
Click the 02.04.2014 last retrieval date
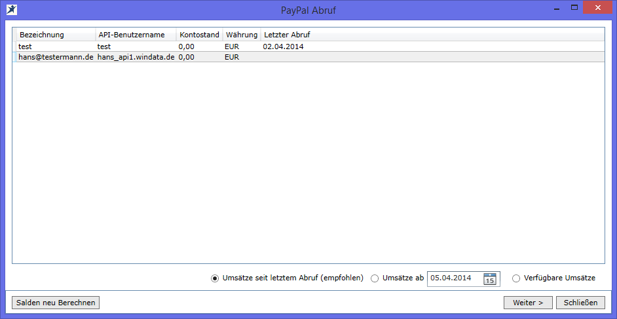click(x=284, y=47)
